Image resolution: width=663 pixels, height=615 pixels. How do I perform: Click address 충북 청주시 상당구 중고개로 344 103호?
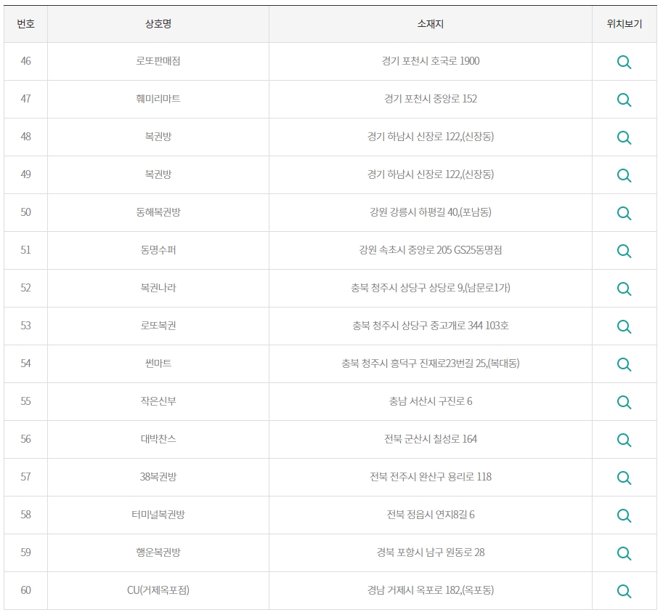click(x=431, y=326)
